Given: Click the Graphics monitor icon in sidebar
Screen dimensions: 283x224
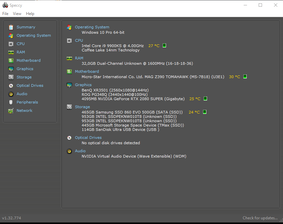Looking at the screenshot, I should tap(11, 69).
